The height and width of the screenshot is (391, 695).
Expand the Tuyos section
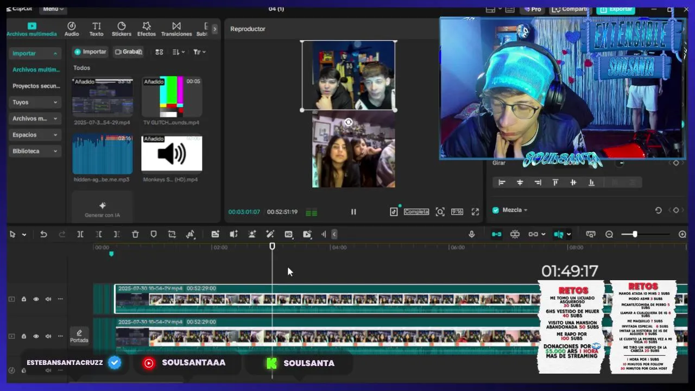[x=35, y=102]
